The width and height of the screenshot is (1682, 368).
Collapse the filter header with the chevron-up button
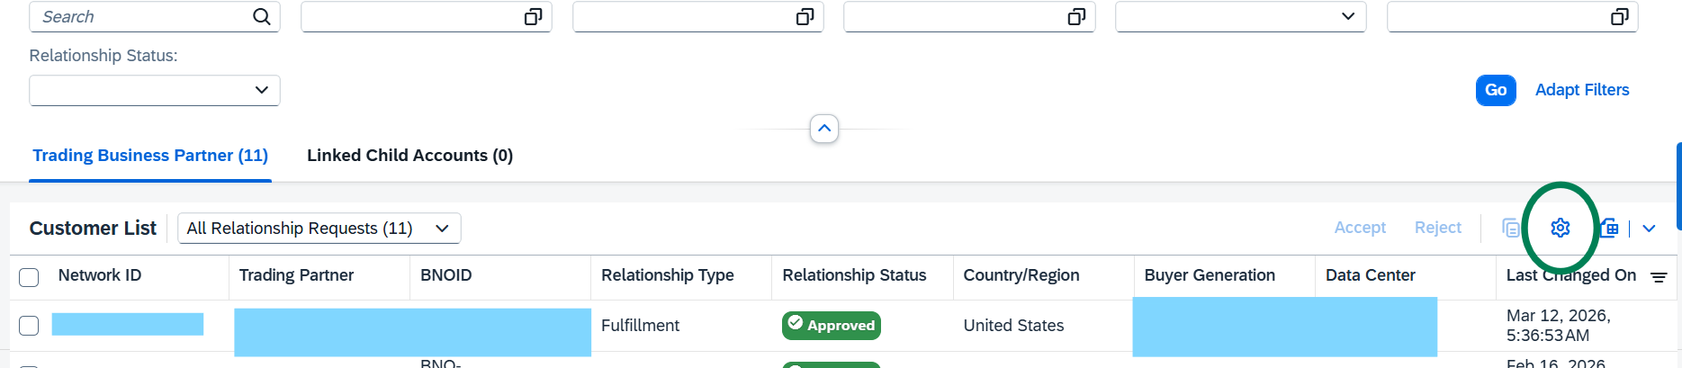pyautogui.click(x=824, y=129)
